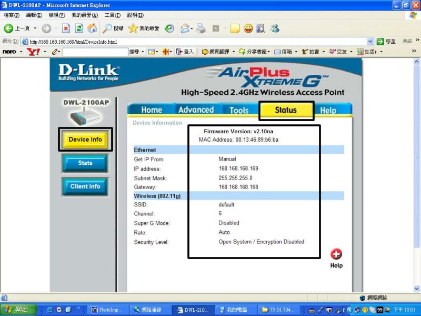Open the Search magnifier in toolbar
This screenshot has width=421, height=316.
pos(108,28)
